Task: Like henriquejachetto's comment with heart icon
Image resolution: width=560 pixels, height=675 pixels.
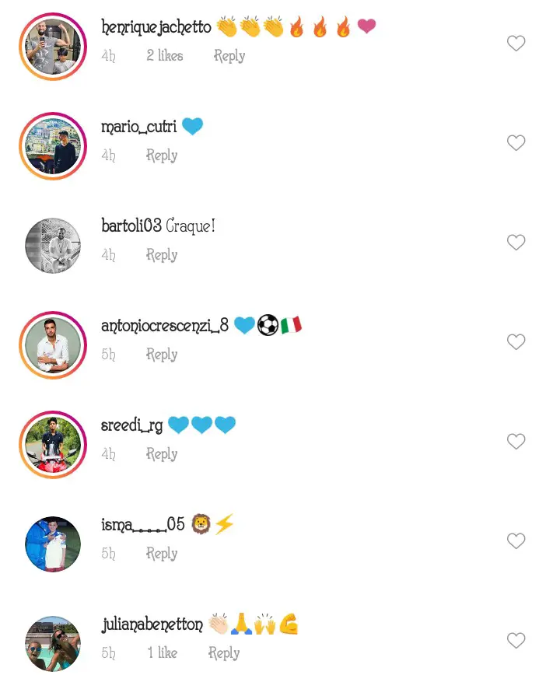Action: 516,44
